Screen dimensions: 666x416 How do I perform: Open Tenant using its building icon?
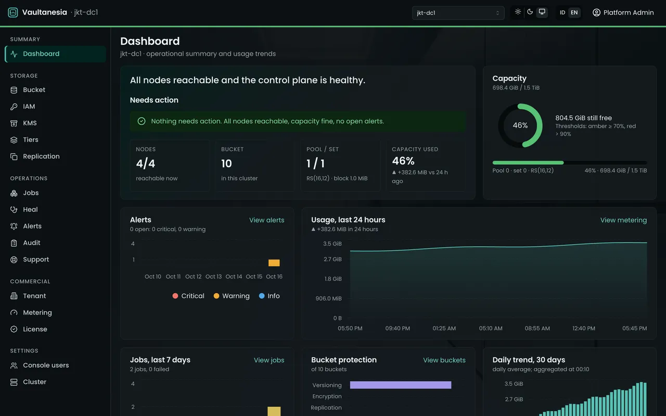(14, 296)
